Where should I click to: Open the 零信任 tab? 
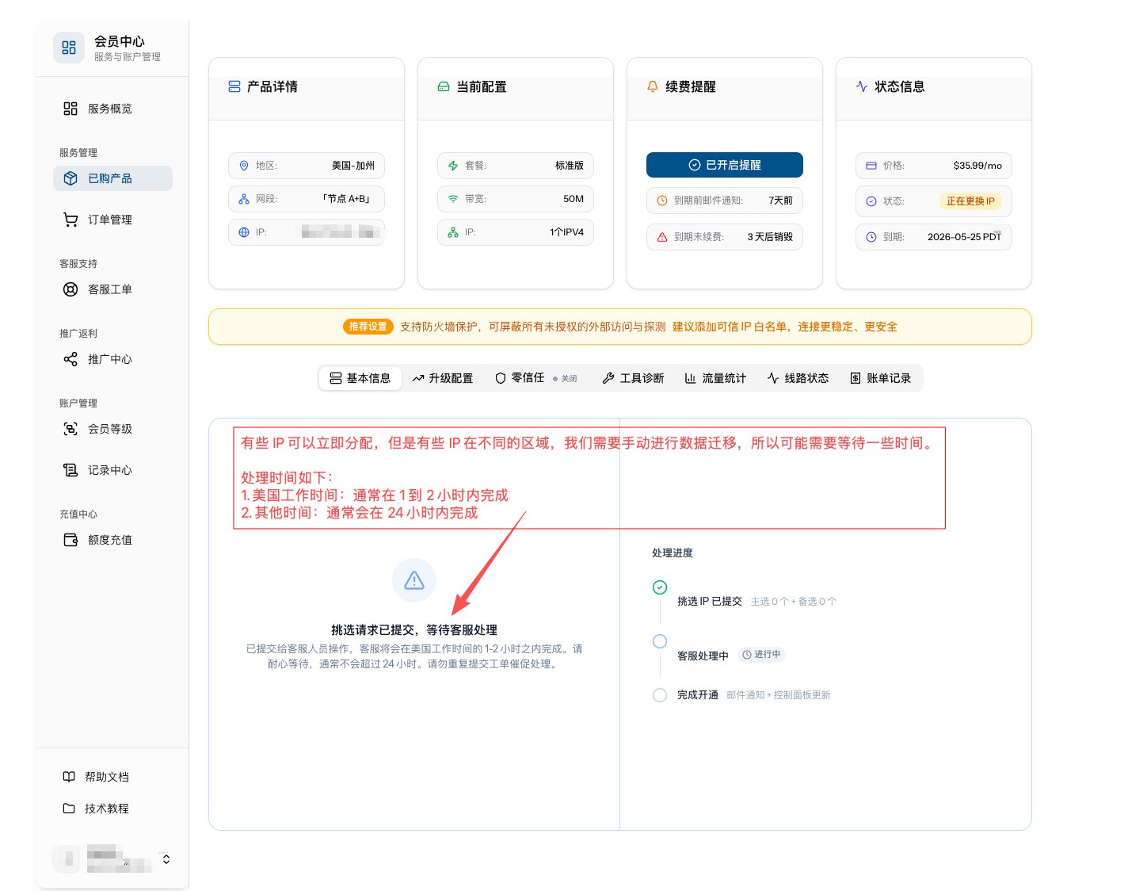[536, 378]
